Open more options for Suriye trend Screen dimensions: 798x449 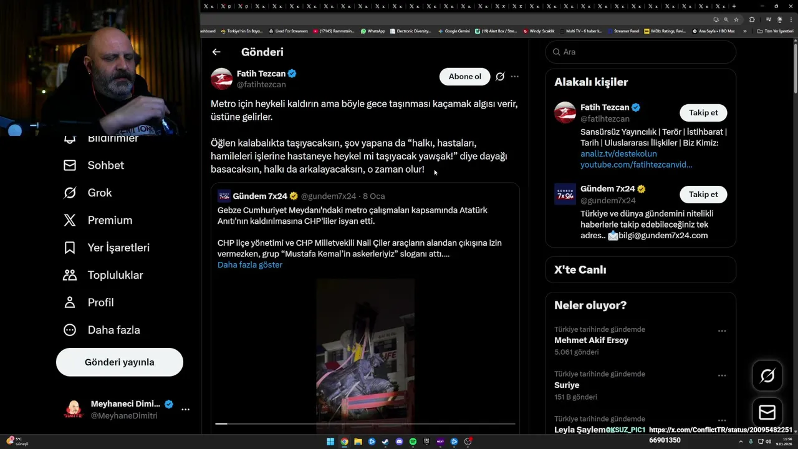coord(722,375)
